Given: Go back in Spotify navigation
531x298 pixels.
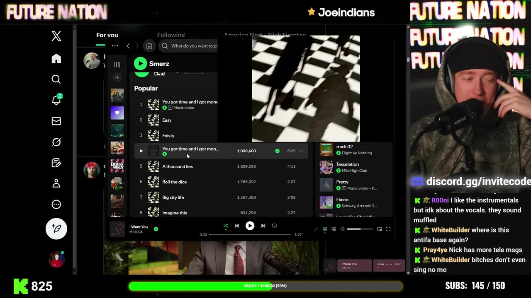Looking at the screenshot, I should (x=128, y=46).
